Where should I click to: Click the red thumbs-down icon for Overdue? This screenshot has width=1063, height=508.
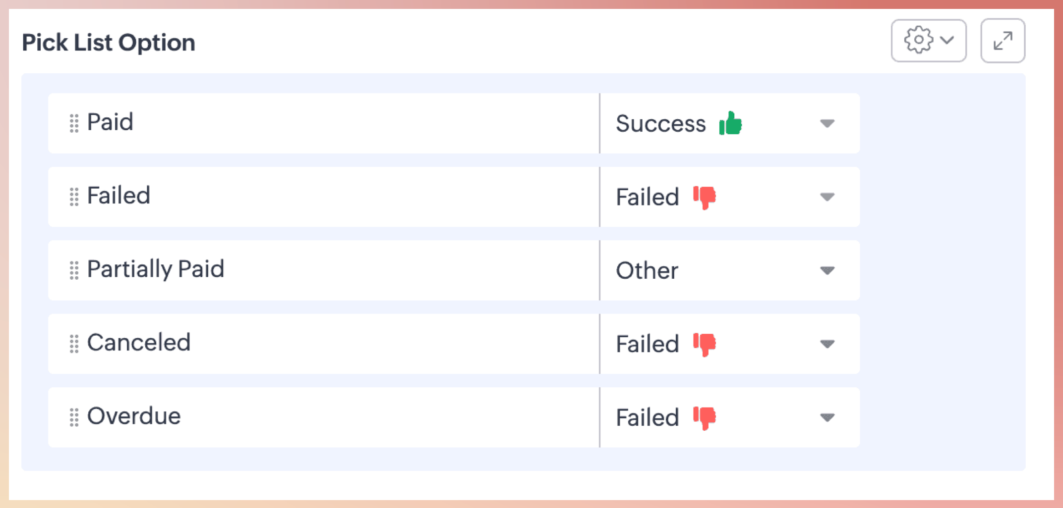pos(705,418)
